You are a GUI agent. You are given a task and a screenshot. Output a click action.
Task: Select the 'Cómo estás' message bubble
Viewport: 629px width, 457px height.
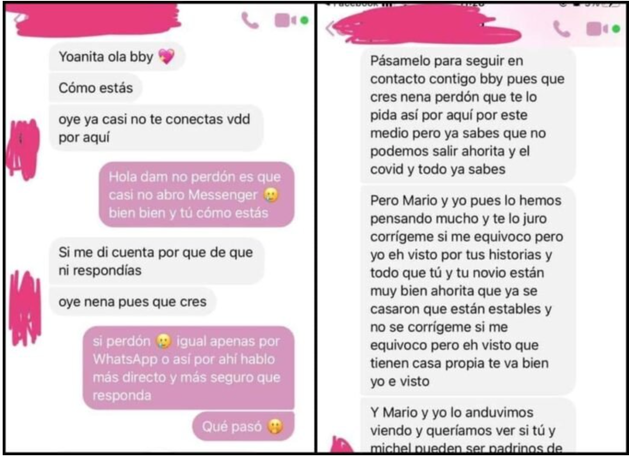coord(96,88)
